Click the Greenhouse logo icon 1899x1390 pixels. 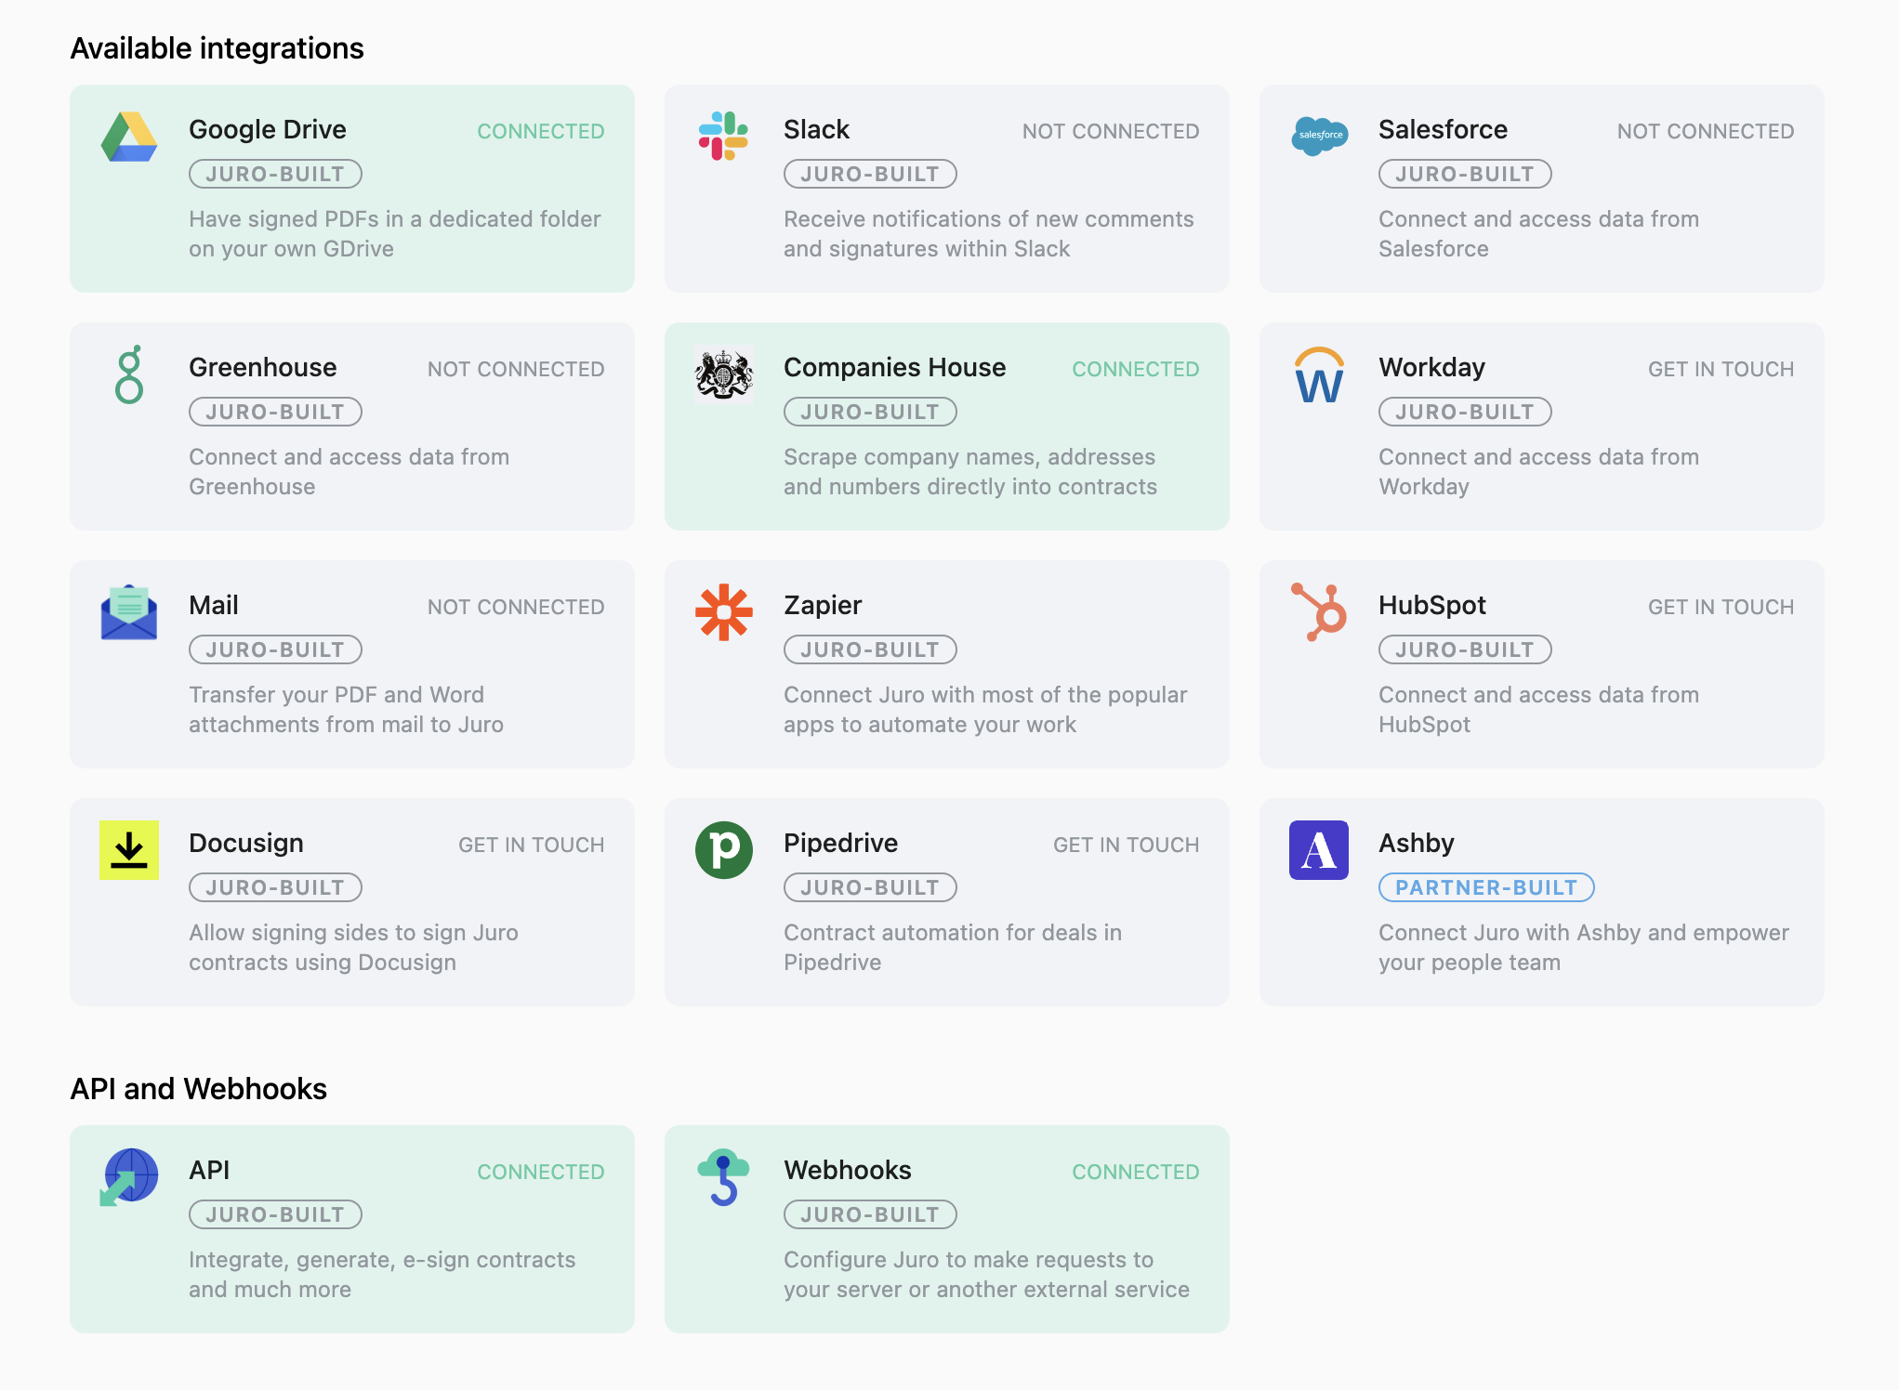pos(129,374)
